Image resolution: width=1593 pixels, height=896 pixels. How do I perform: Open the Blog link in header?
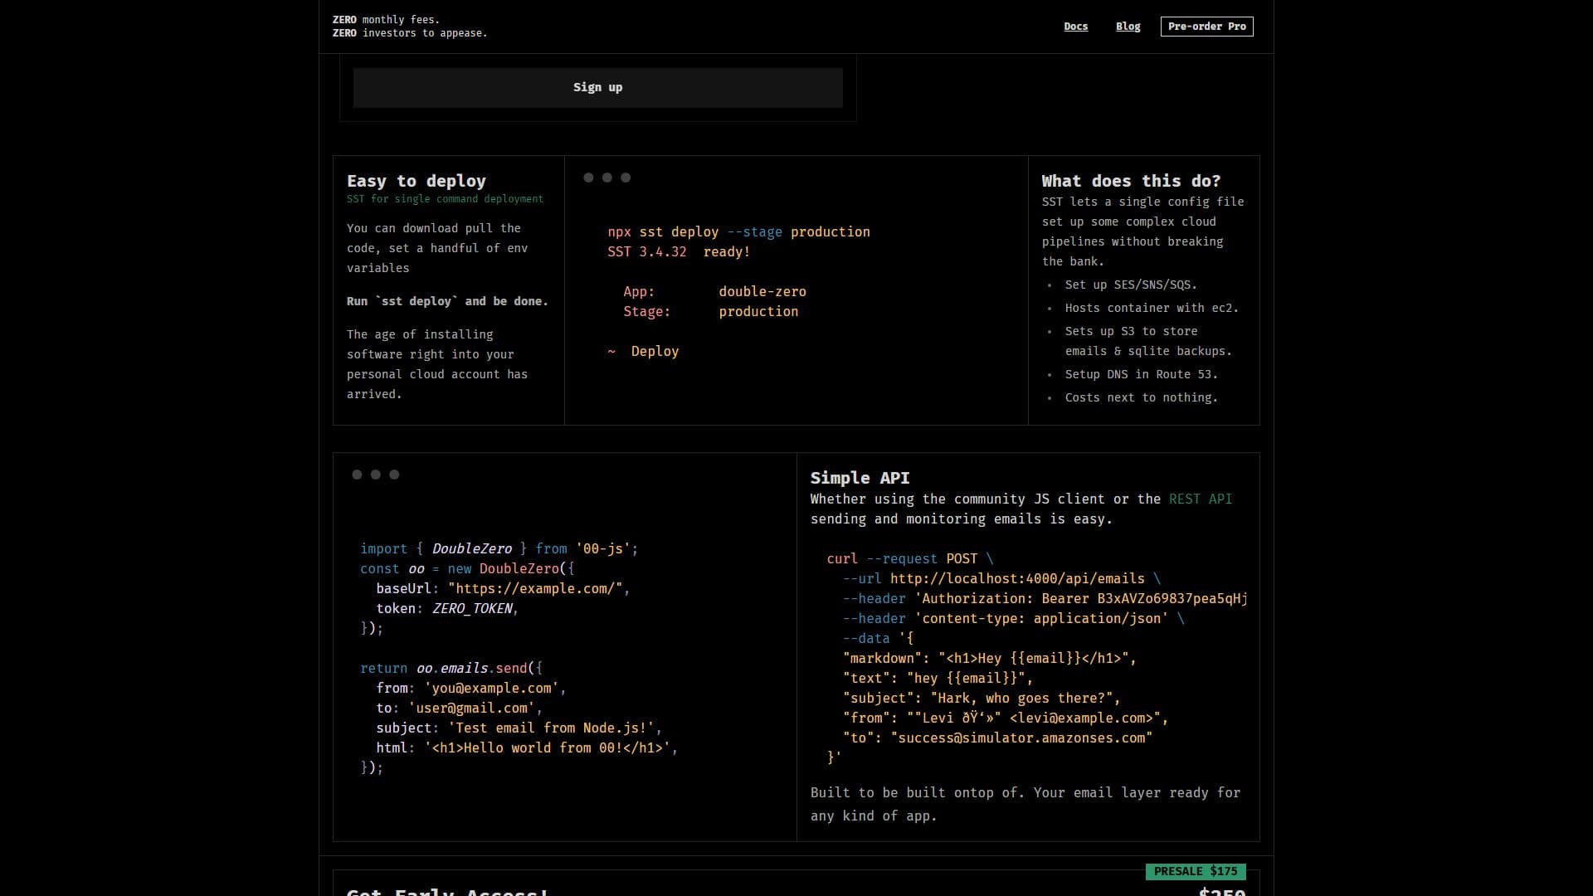point(1128,27)
